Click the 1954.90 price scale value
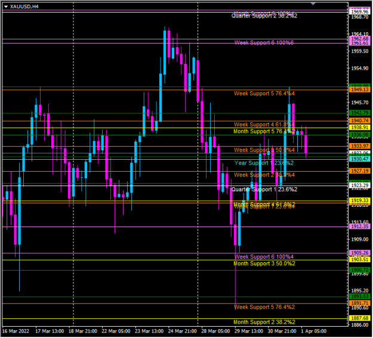This screenshot has width=373, height=338. tap(360, 69)
